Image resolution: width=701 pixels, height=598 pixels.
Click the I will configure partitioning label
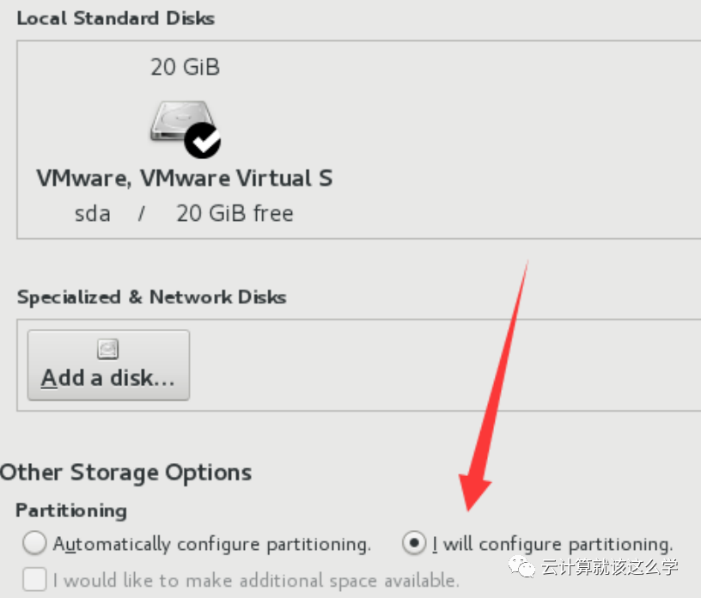pyautogui.click(x=552, y=545)
